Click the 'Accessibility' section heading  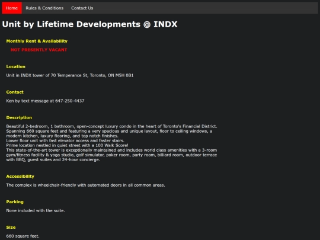[x=20, y=177]
